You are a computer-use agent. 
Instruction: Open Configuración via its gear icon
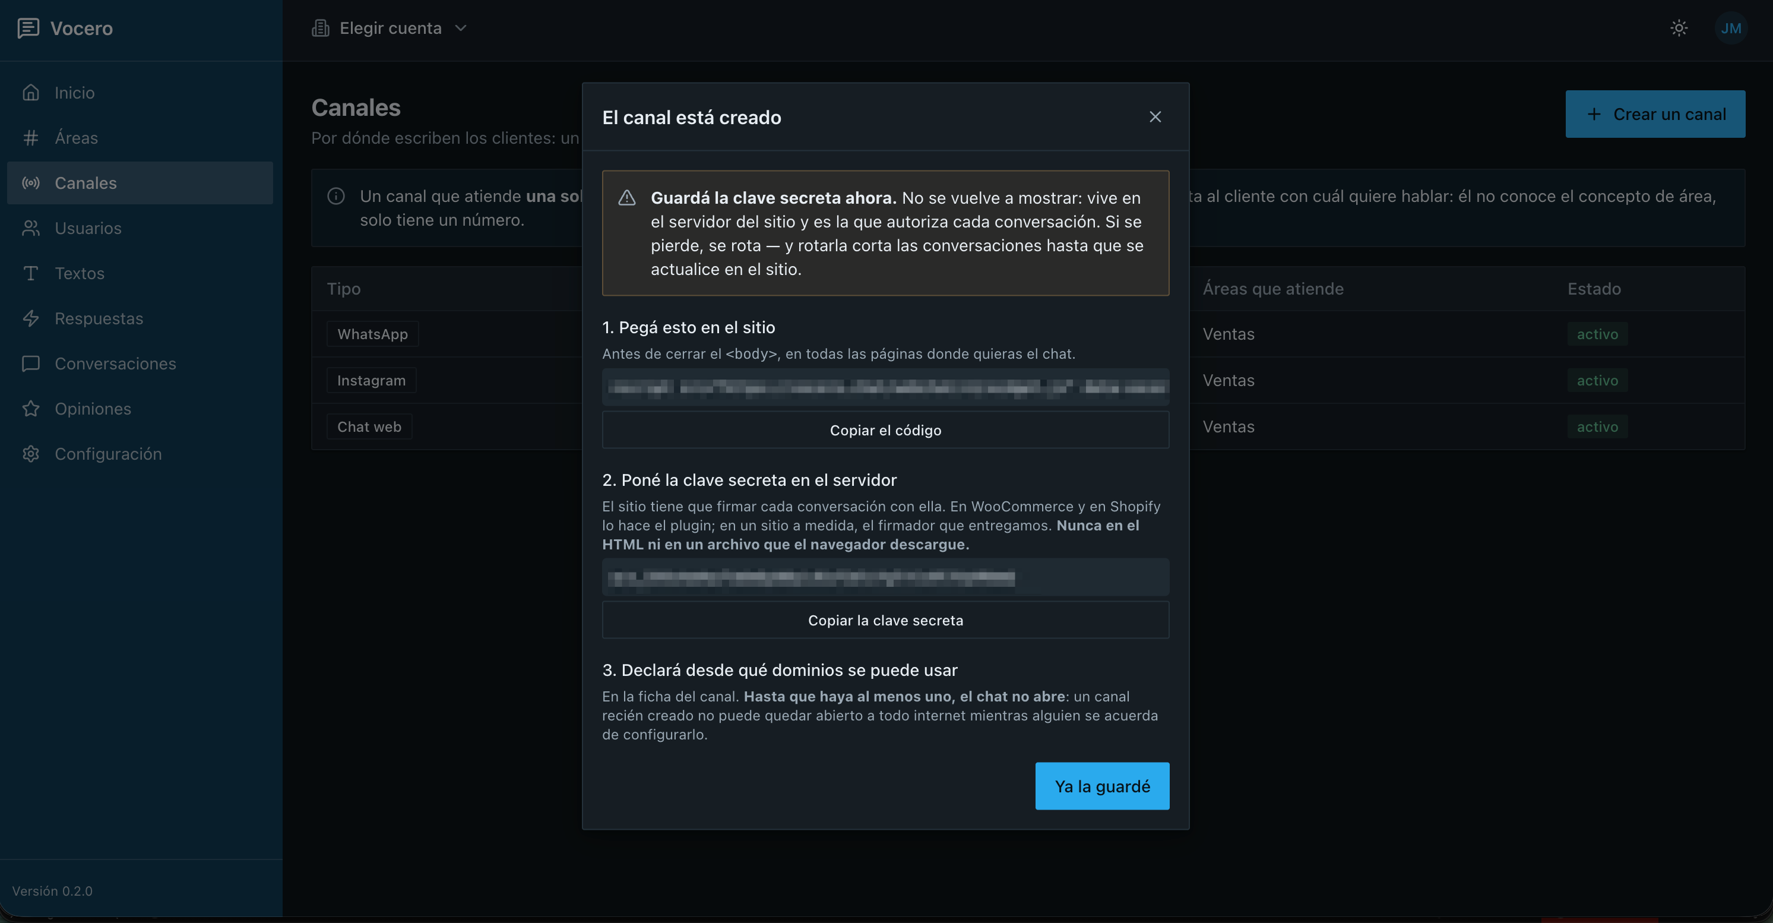pyautogui.click(x=30, y=454)
